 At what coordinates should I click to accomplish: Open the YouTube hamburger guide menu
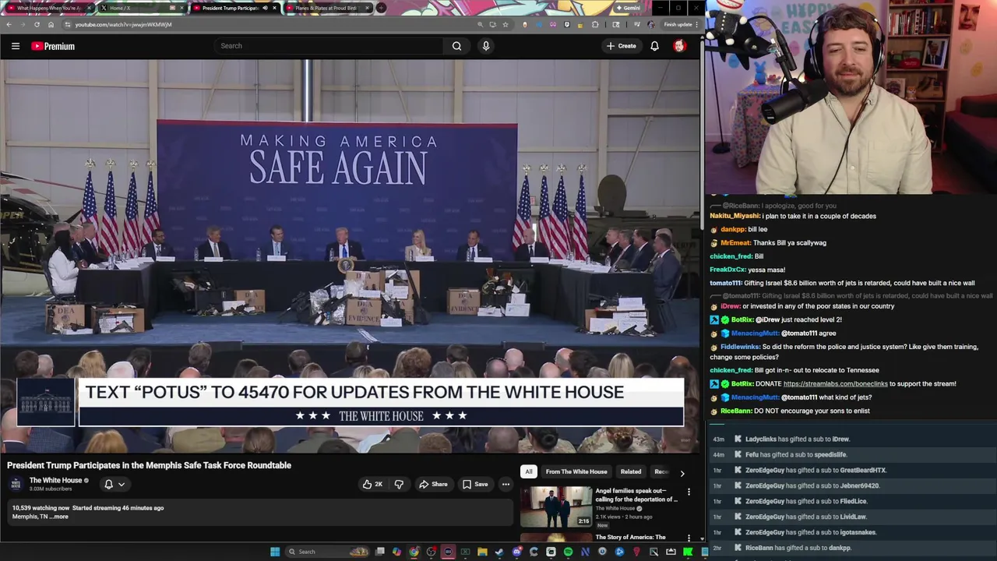pos(15,46)
